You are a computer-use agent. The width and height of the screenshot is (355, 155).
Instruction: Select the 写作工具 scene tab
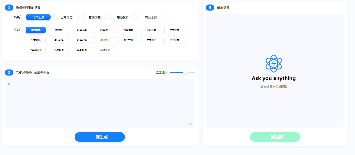[38, 17]
